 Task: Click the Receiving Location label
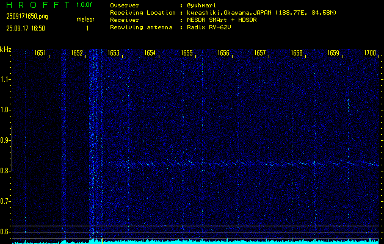[143, 13]
